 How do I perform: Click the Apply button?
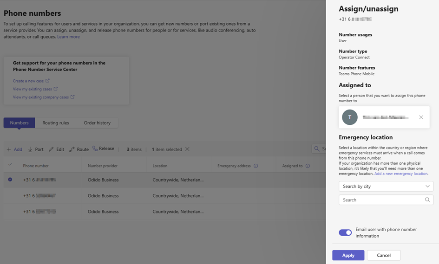[x=348, y=255]
